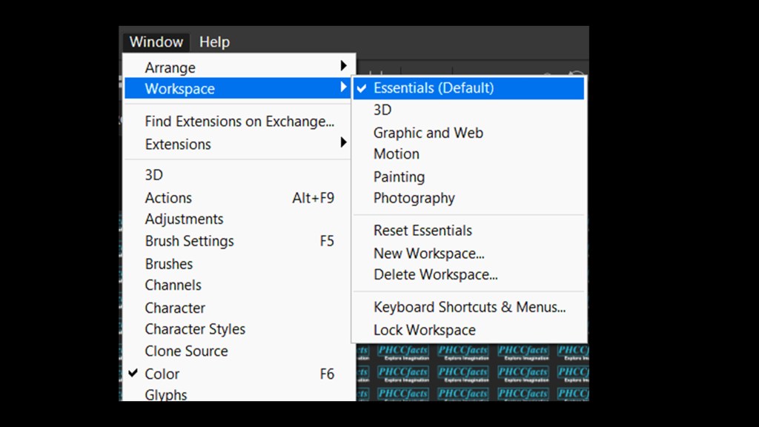
Task: Click Reset Essentials
Action: coord(422,231)
